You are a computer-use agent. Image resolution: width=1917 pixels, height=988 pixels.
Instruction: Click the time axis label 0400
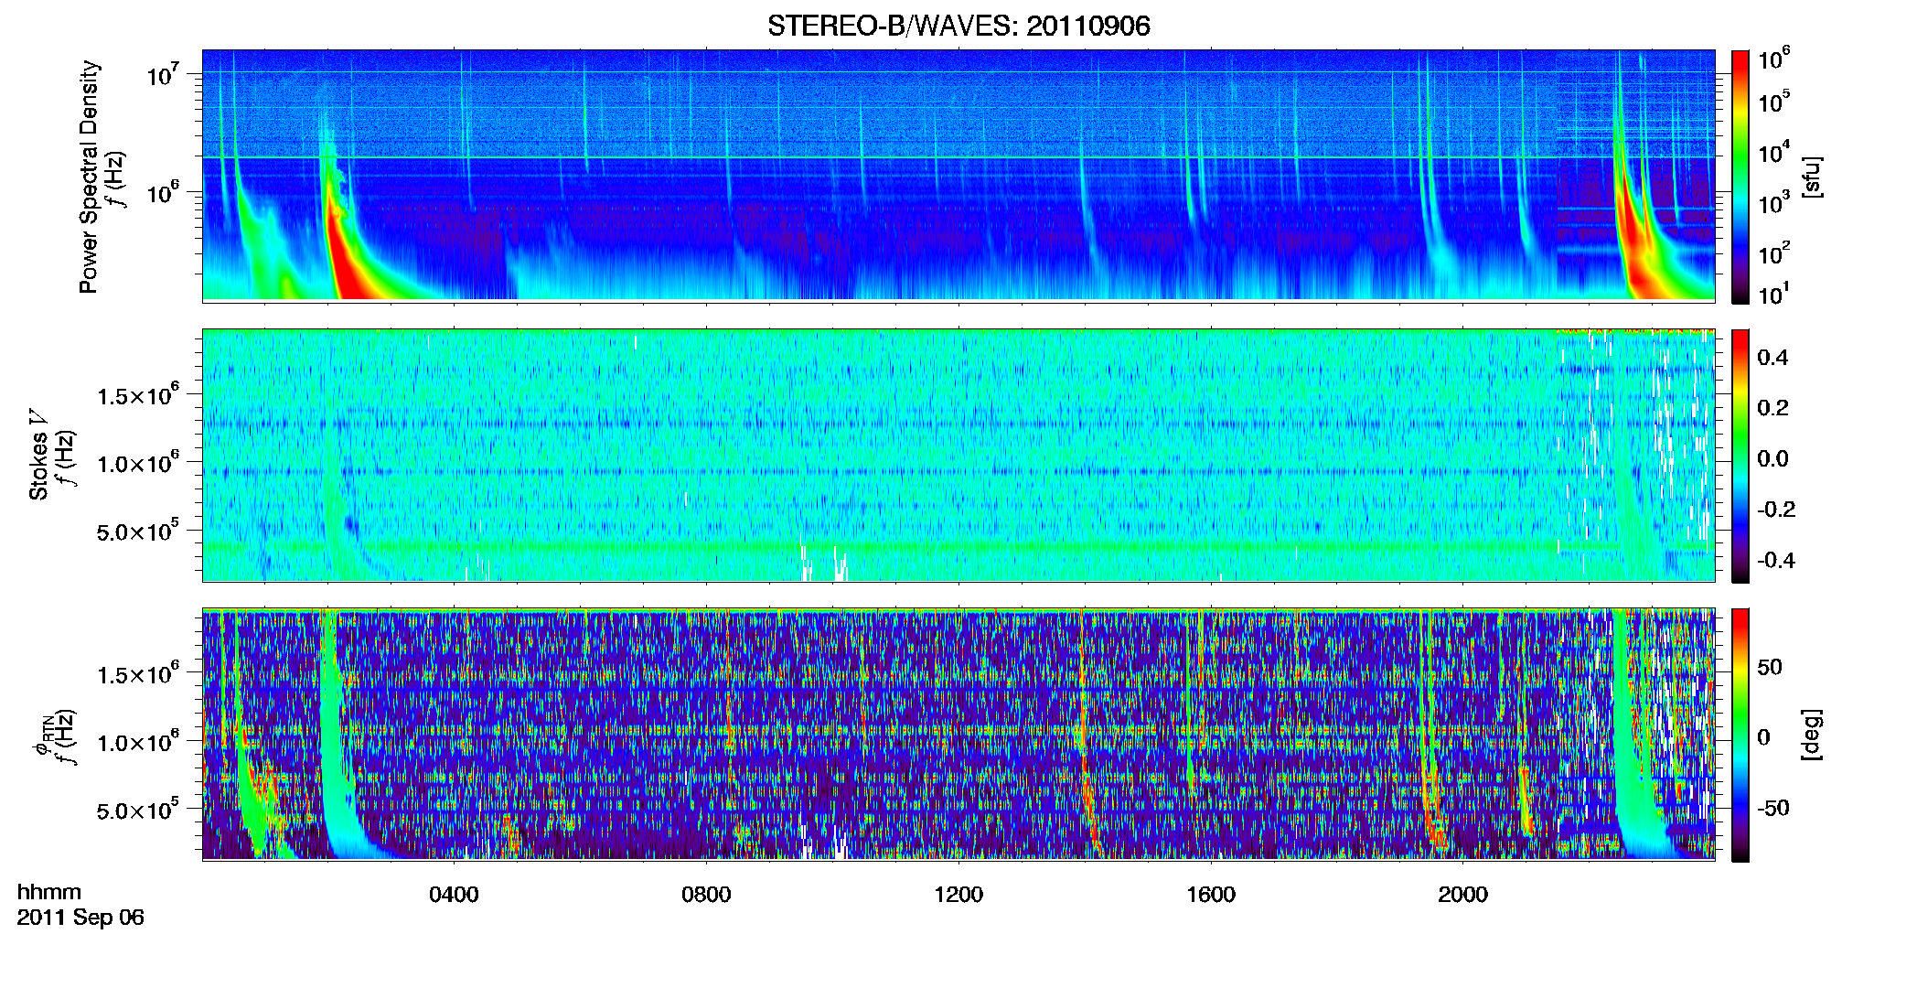tap(454, 894)
